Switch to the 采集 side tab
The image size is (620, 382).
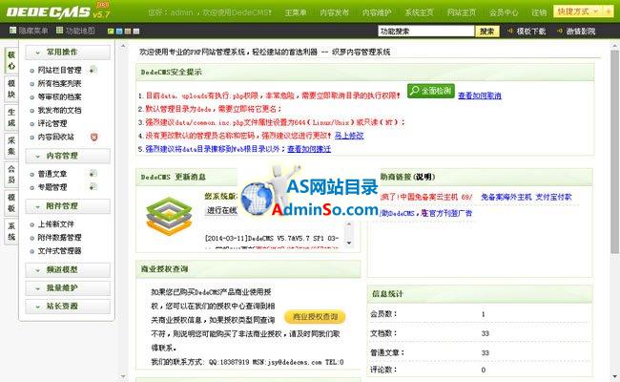11,146
